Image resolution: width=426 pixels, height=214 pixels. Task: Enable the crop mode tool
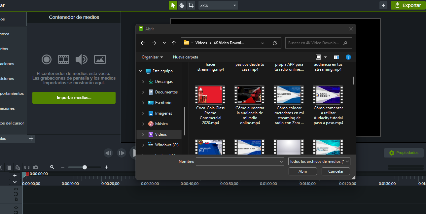point(191,5)
